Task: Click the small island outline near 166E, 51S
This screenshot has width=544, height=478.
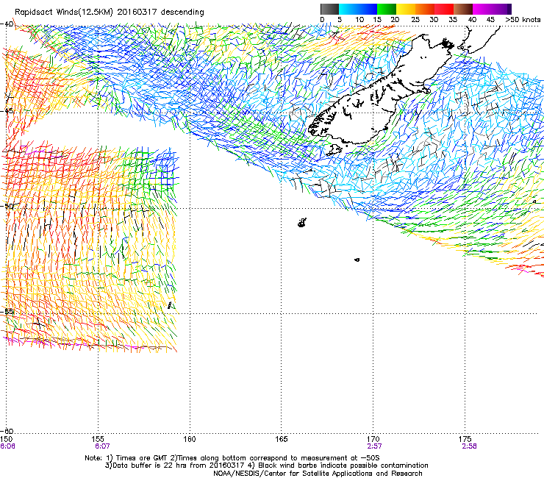Action: tap(302, 223)
